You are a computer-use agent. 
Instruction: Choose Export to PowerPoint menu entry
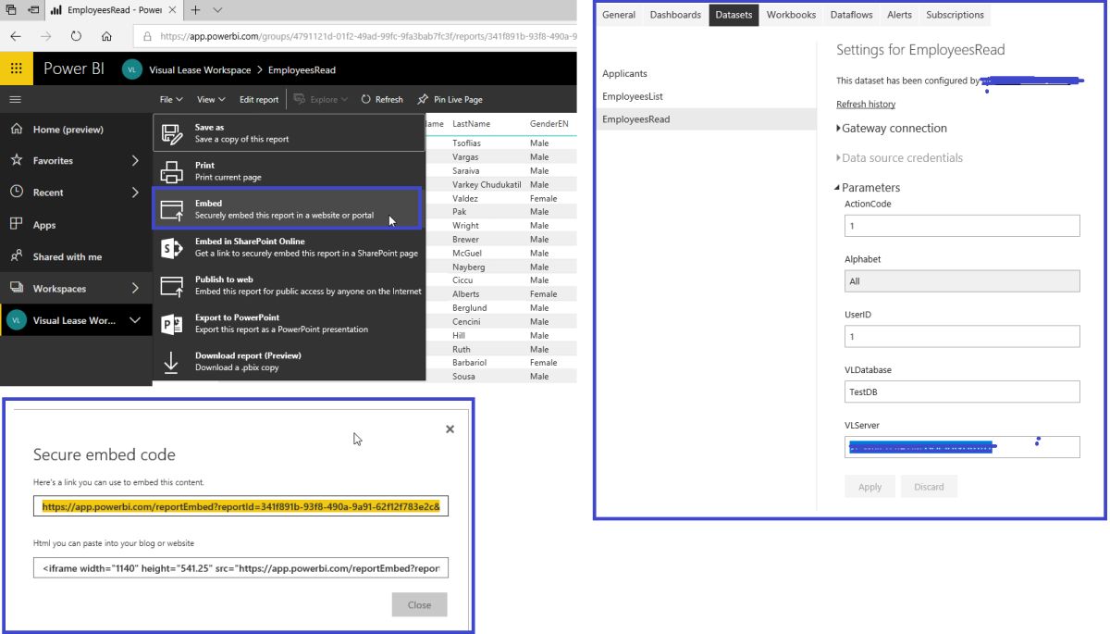[x=289, y=323]
